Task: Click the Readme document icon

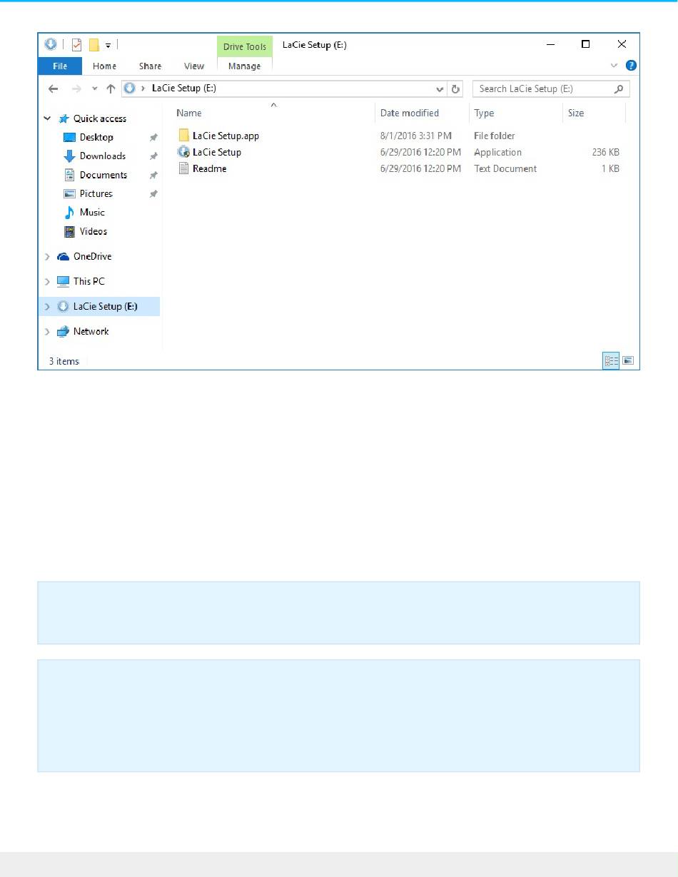Action: (x=183, y=168)
